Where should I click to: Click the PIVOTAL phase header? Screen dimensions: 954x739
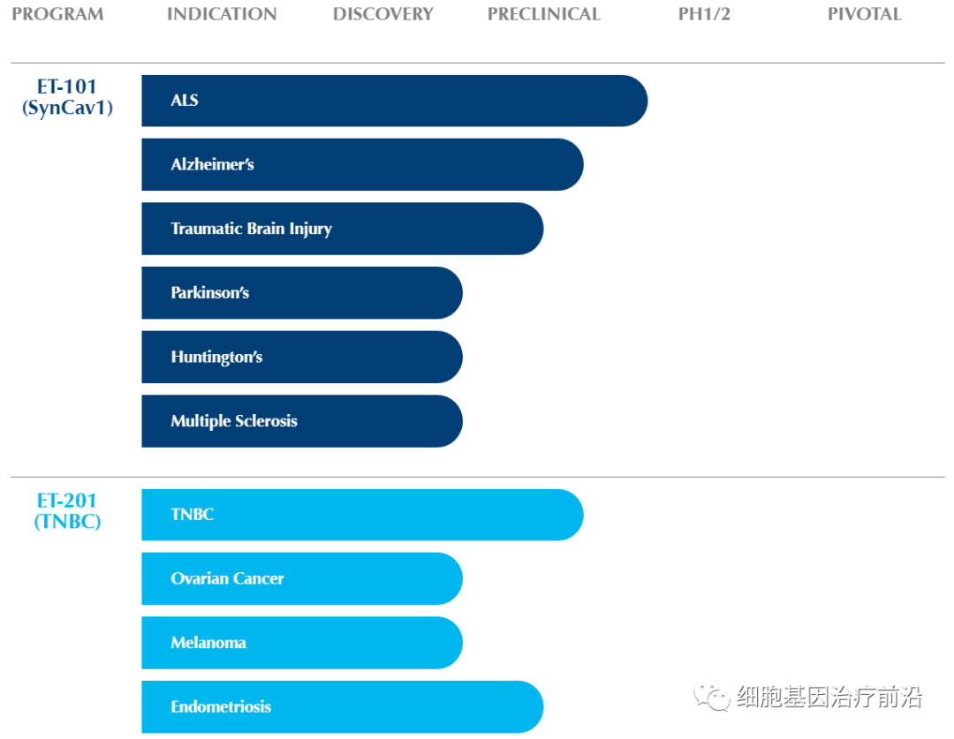pos(864,13)
